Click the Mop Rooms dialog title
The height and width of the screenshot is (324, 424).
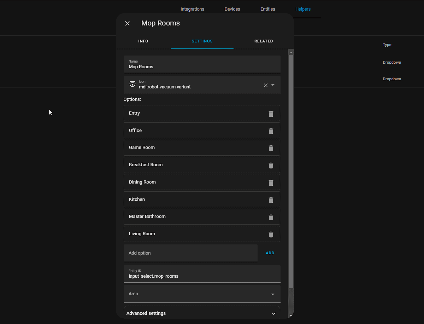click(161, 23)
